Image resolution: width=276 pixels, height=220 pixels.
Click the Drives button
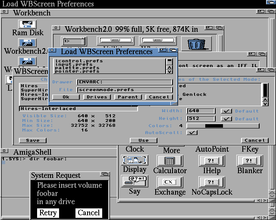(x=97, y=97)
